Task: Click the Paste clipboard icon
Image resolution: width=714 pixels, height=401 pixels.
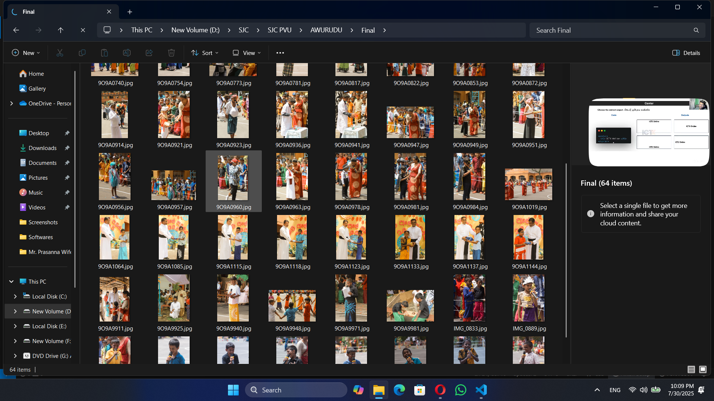Action: tap(104, 53)
